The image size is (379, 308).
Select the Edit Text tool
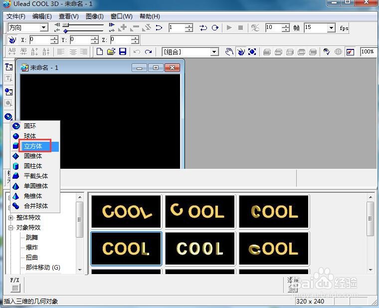[x=8, y=78]
